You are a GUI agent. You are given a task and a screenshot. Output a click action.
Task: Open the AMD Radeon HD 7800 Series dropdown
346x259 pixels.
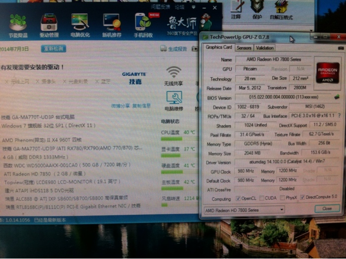point(244,210)
